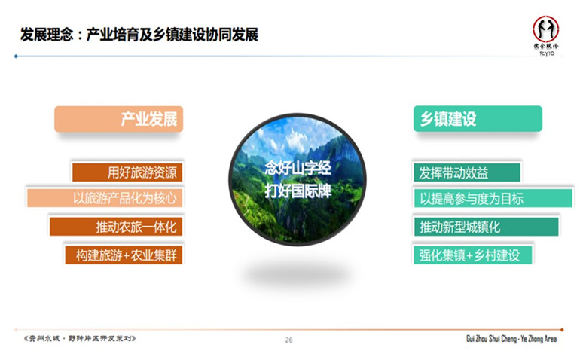Viewport: 580px width, 354px height.
Task: Select the 推动农旅一体化 box
Action: click(x=116, y=226)
